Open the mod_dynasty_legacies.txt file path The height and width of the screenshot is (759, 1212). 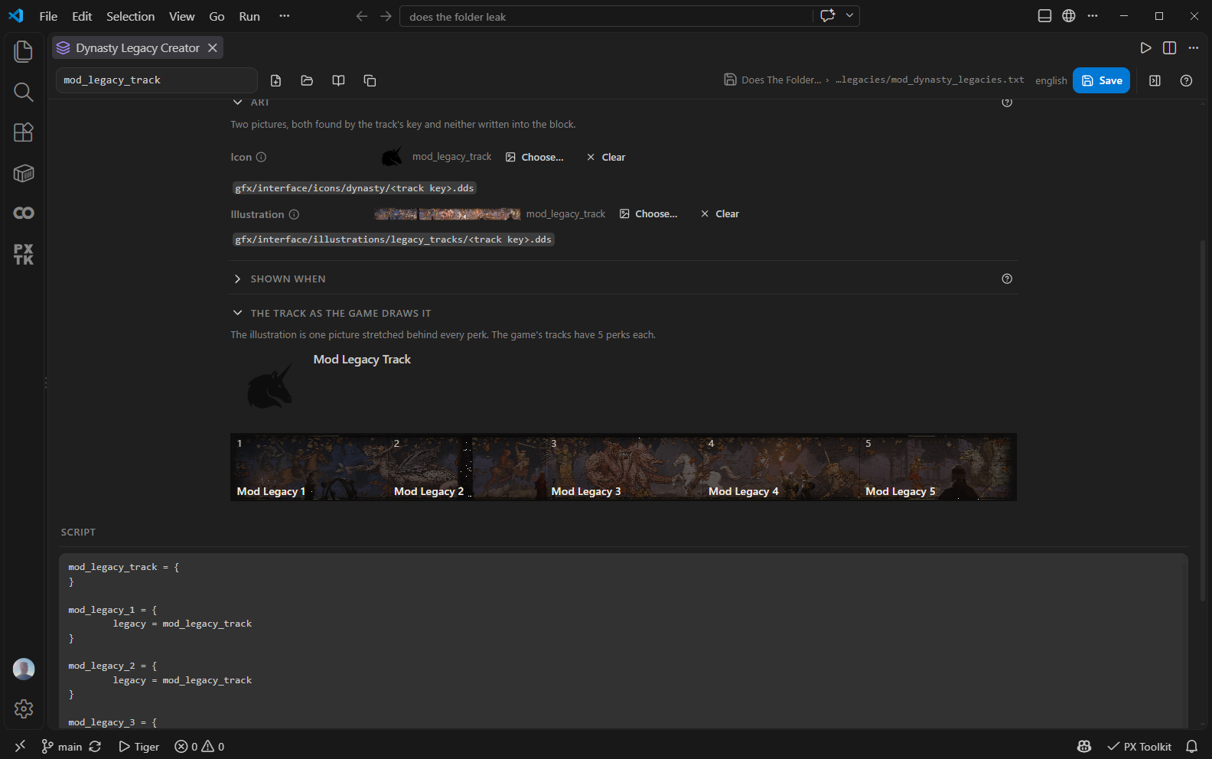[x=930, y=80]
